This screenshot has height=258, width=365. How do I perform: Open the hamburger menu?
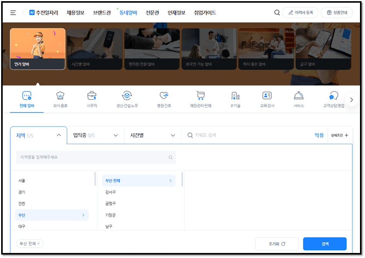[x=13, y=12]
